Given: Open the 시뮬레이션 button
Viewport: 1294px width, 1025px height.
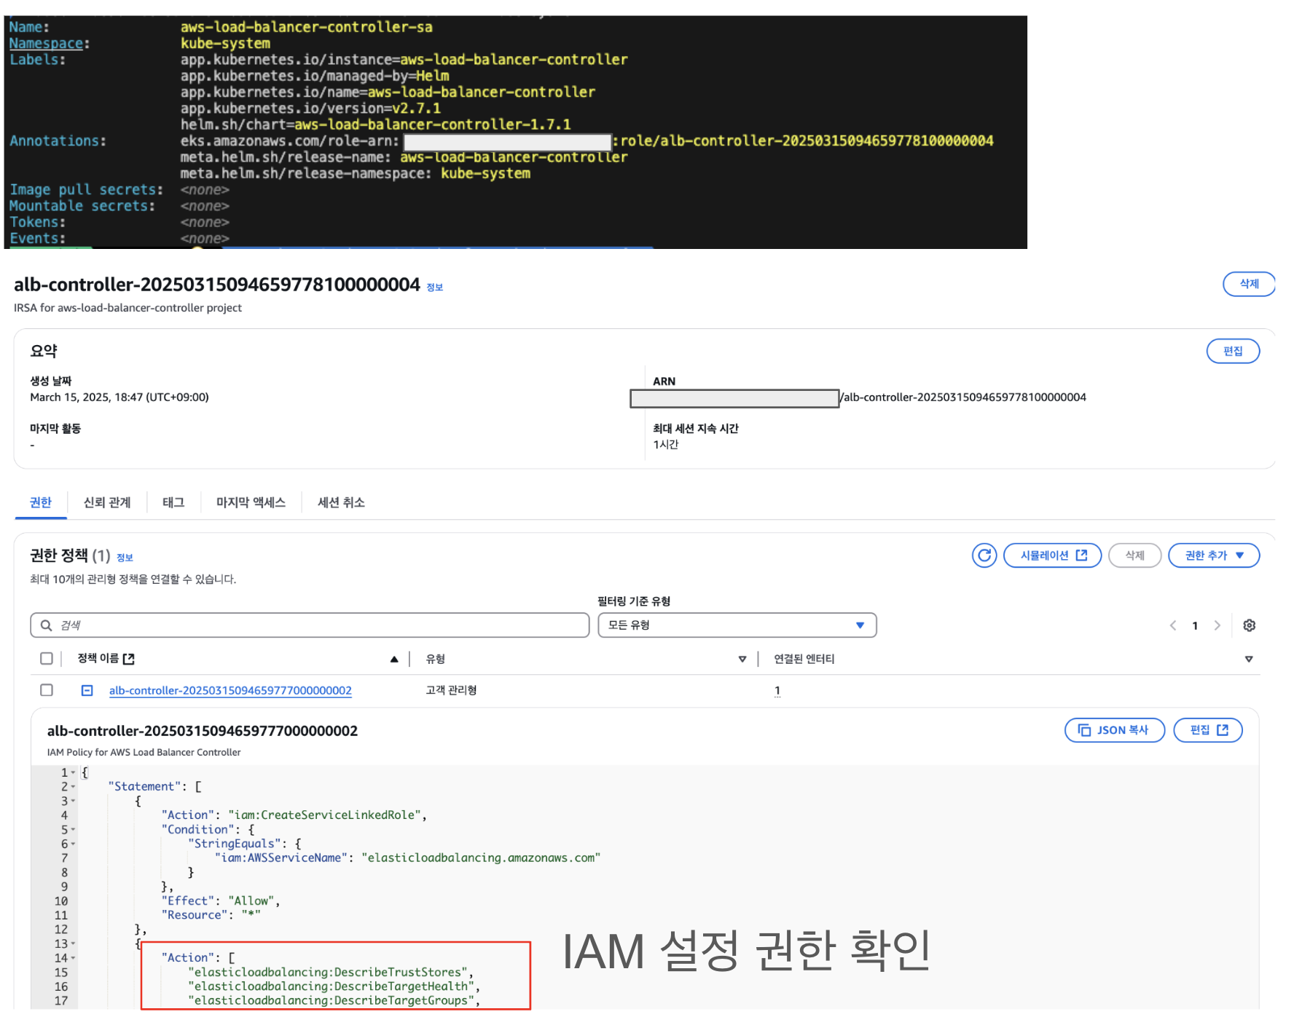Looking at the screenshot, I should point(1053,555).
